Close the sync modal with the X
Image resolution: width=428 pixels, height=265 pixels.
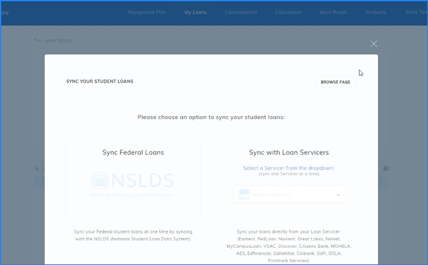(x=374, y=43)
